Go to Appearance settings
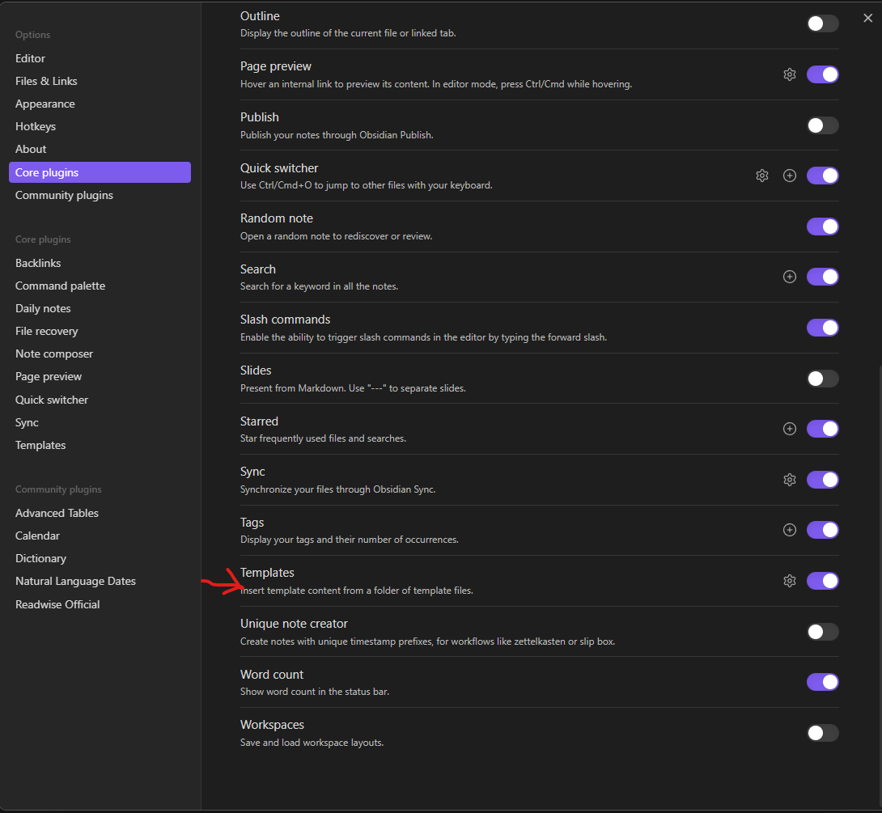Screen dimensions: 882x813 tap(100, 104)
